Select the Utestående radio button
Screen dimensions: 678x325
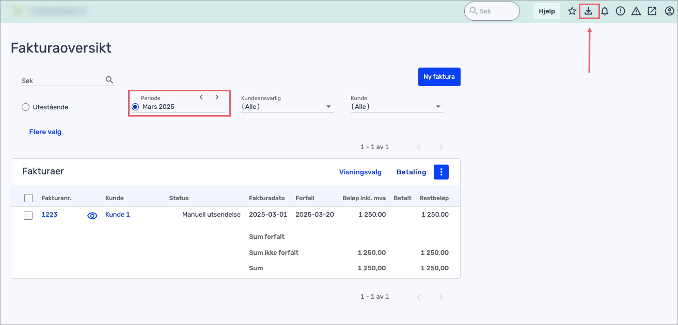(25, 107)
